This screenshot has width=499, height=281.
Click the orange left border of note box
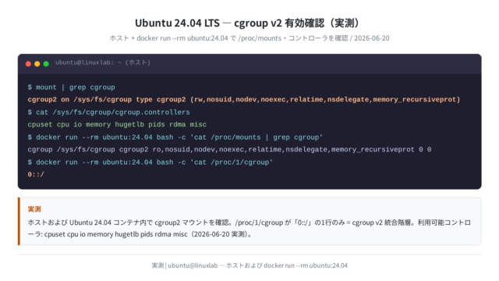click(19, 222)
